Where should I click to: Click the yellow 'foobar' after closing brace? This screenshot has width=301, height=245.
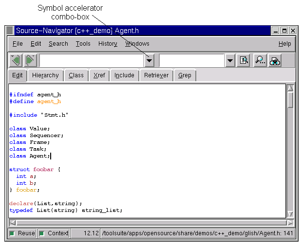tap(26, 190)
